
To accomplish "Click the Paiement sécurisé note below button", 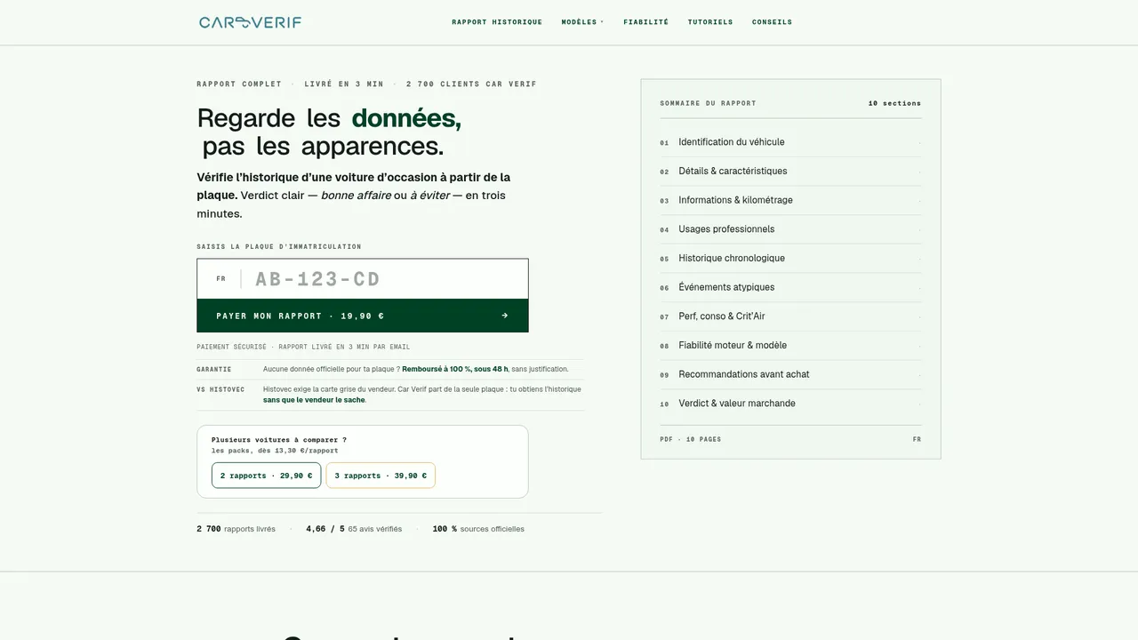I will click(x=303, y=347).
